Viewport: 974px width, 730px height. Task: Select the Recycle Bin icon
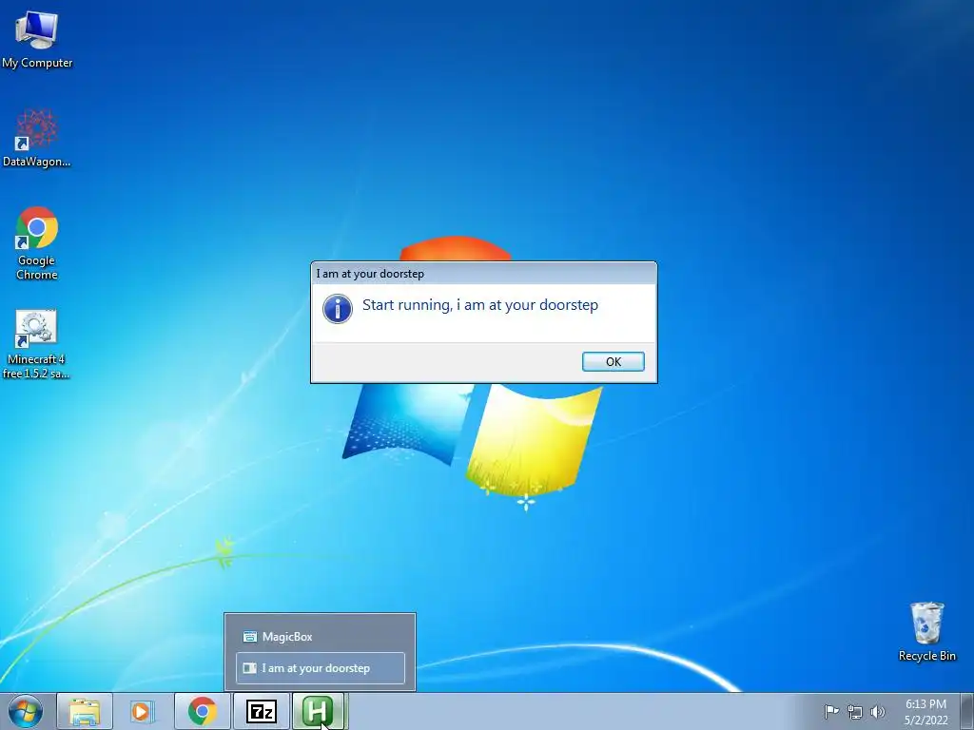tap(926, 631)
